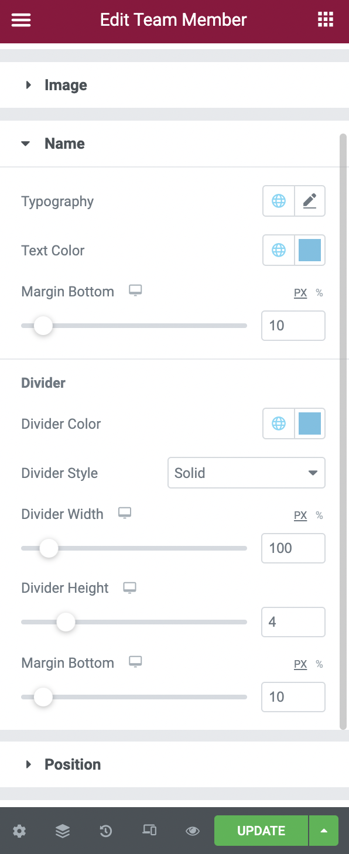Open the Navigator layers icon
The height and width of the screenshot is (854, 349).
pos(62,831)
